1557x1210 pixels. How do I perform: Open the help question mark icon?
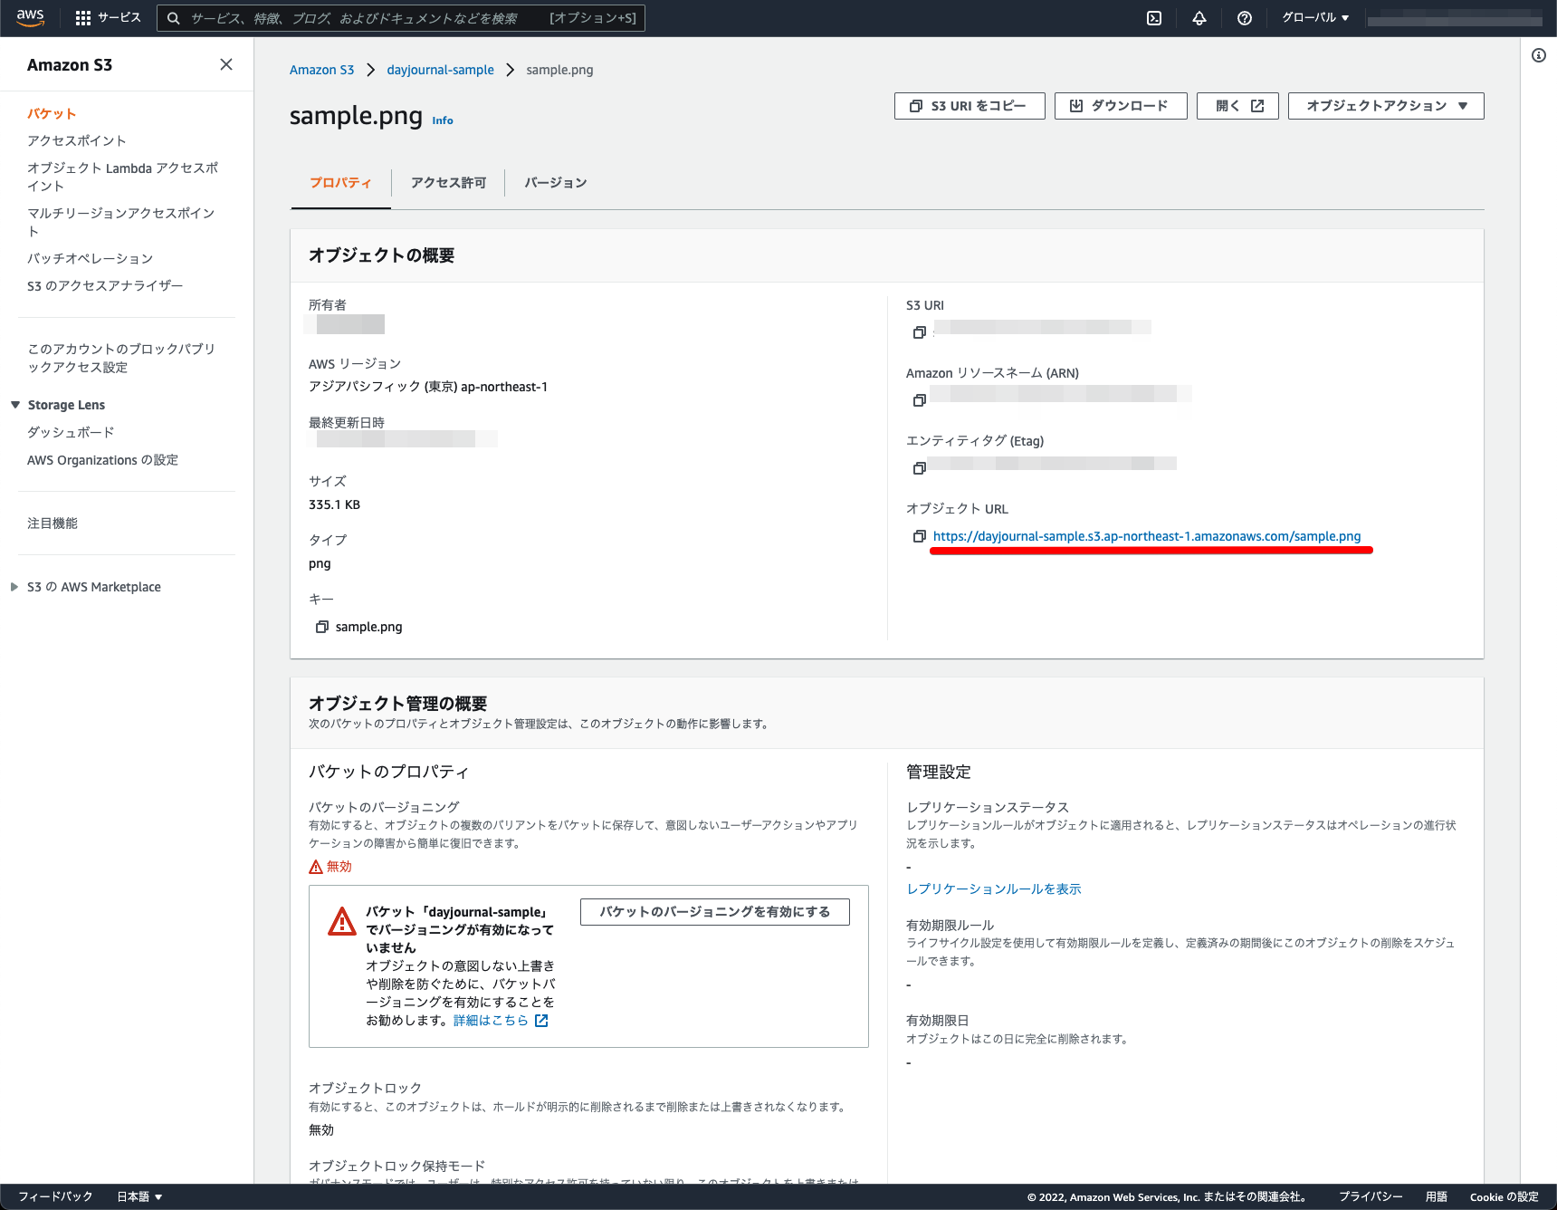click(x=1245, y=18)
